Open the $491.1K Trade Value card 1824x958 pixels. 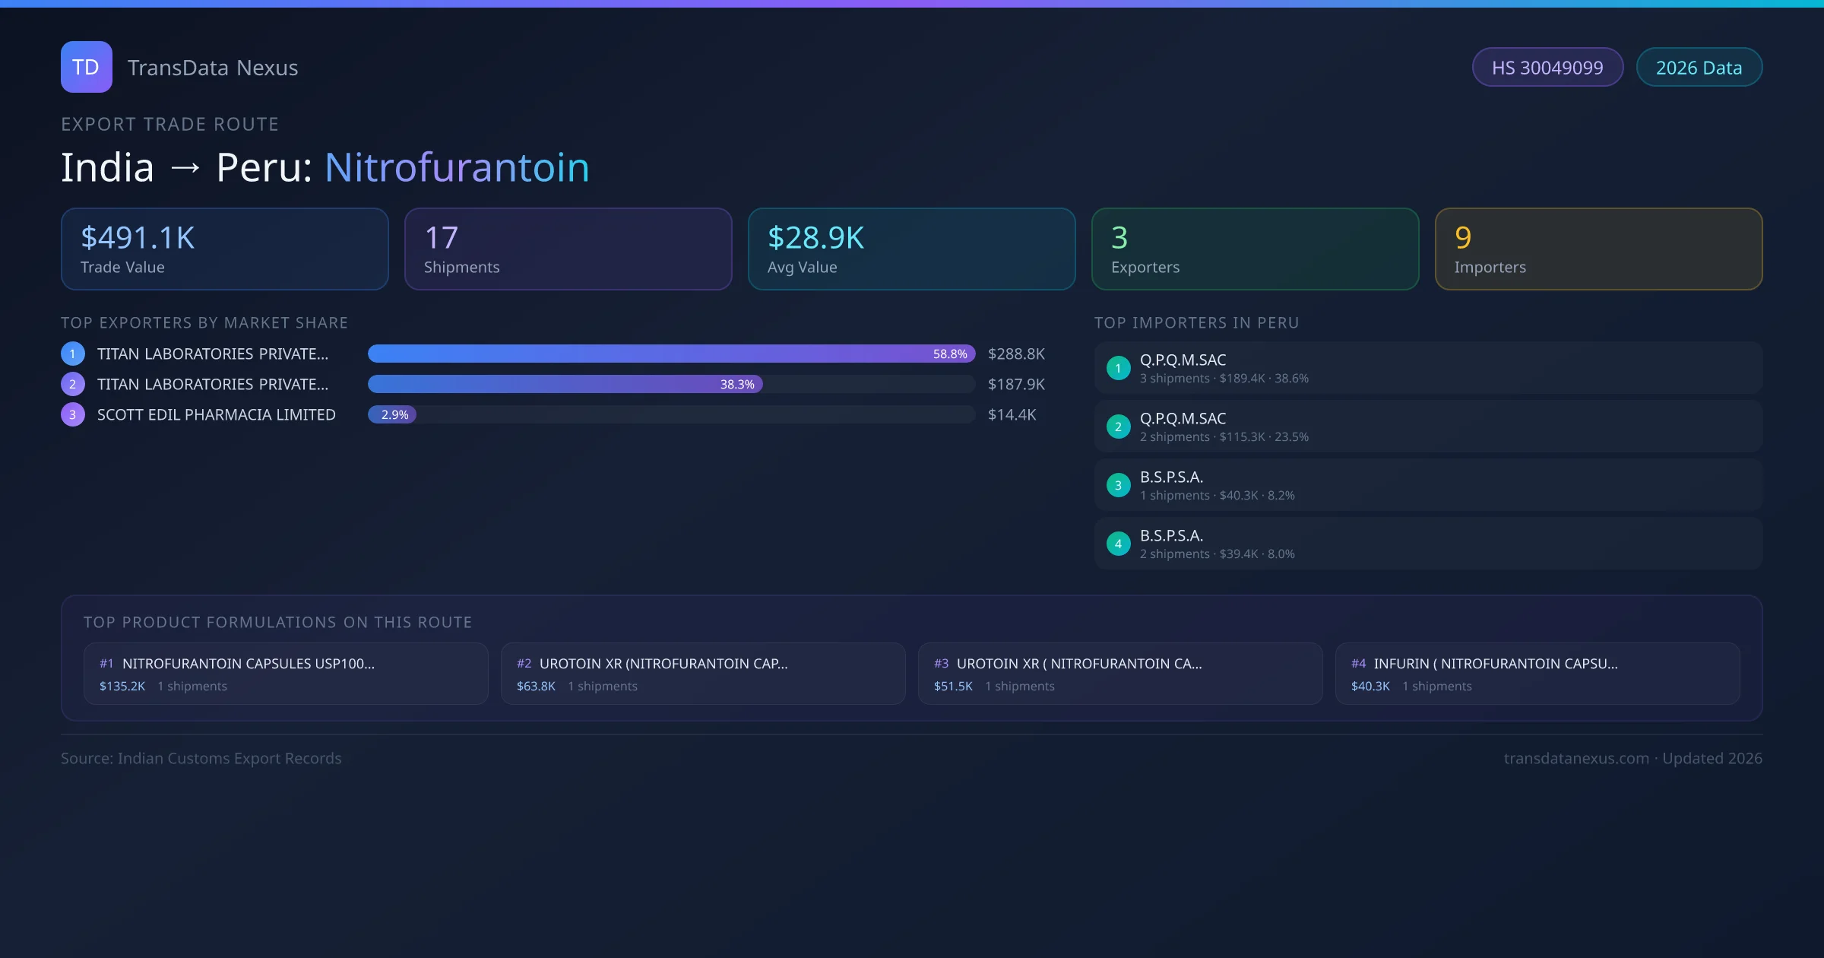pyautogui.click(x=224, y=249)
